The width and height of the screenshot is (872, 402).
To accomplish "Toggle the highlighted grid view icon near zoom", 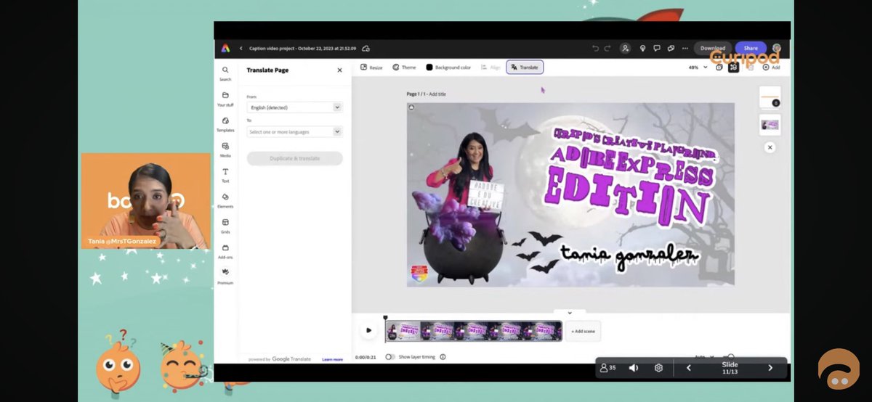I will click(733, 67).
